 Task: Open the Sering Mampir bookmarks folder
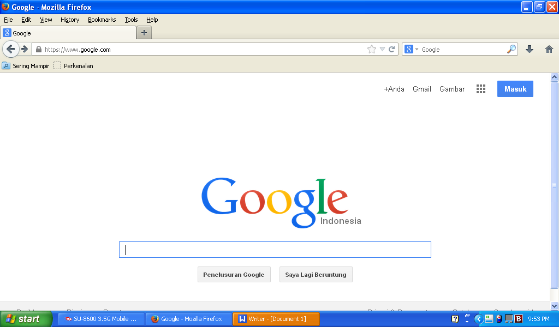26,66
